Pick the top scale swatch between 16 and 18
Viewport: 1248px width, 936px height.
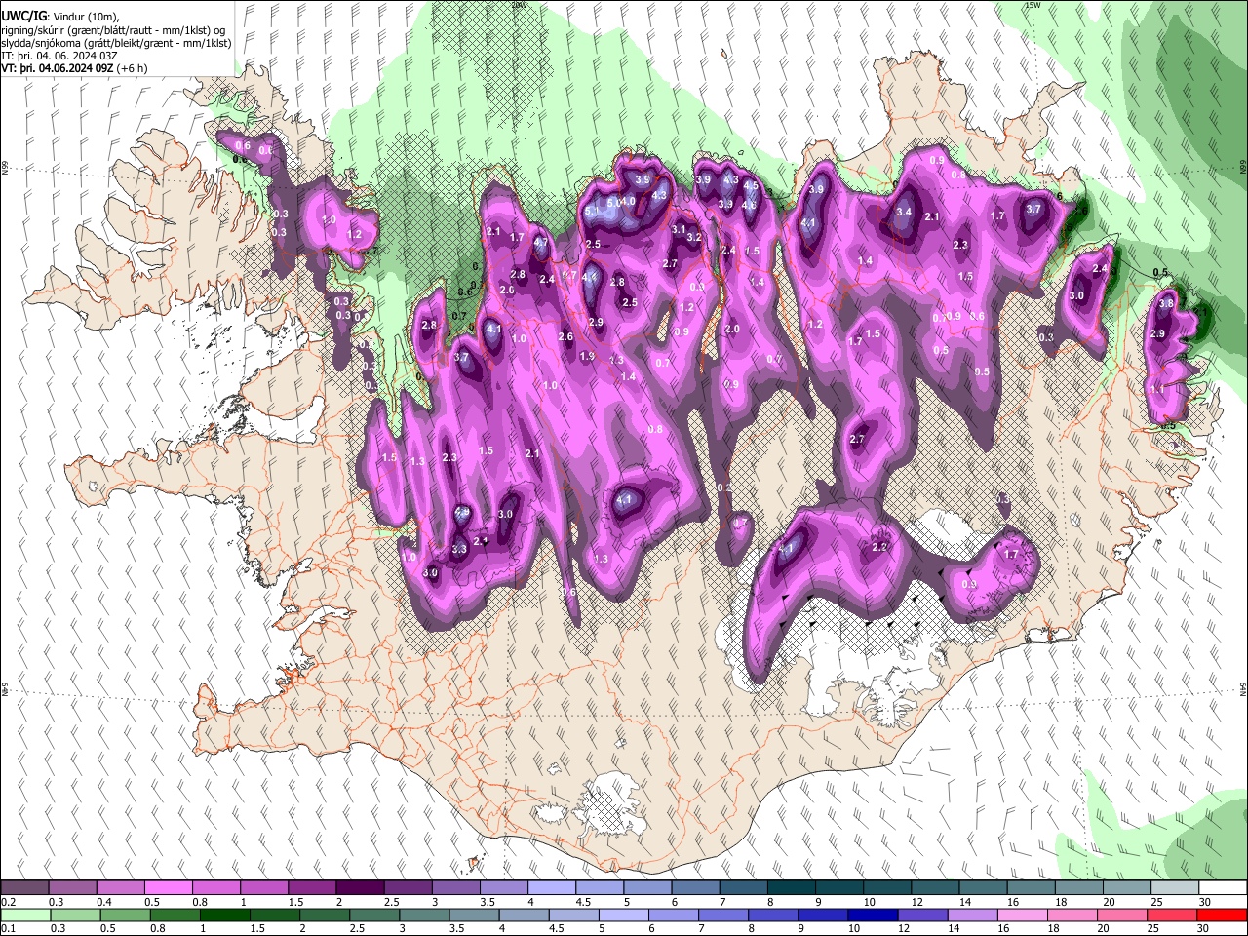(1031, 887)
